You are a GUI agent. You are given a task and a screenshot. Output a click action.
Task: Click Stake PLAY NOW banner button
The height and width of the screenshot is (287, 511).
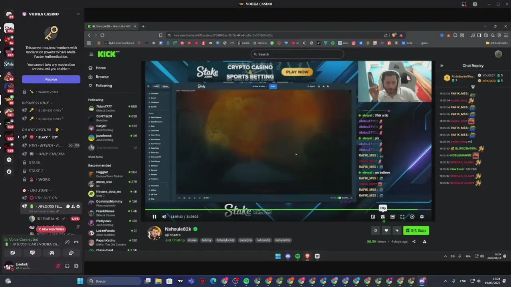pos(297,72)
